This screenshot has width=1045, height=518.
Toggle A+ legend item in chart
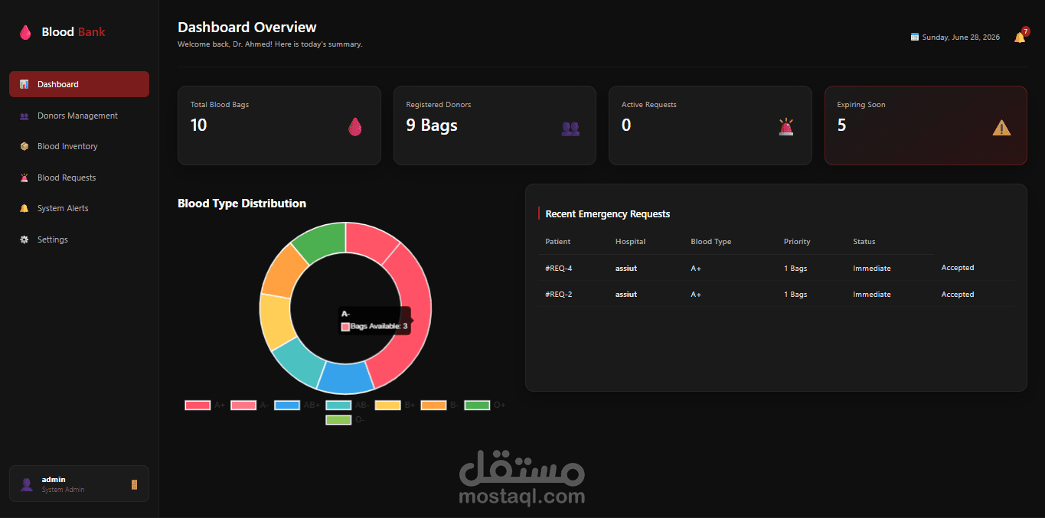tap(205, 405)
